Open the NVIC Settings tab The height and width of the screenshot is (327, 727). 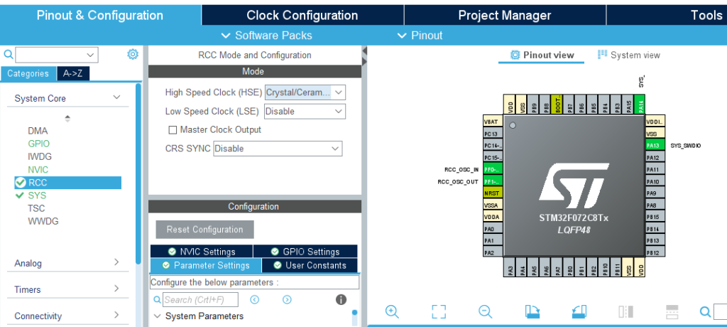202,251
